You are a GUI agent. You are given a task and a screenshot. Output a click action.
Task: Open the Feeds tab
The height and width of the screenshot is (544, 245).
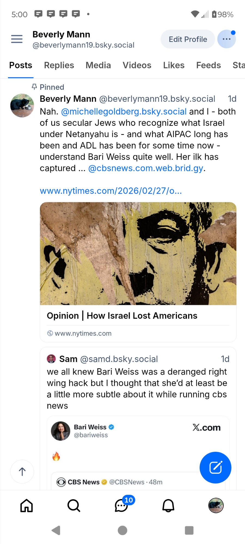[x=209, y=65]
